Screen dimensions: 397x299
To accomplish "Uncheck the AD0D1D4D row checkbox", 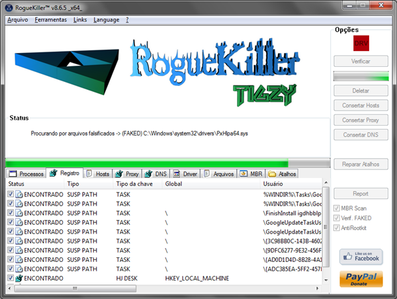I will (11, 259).
